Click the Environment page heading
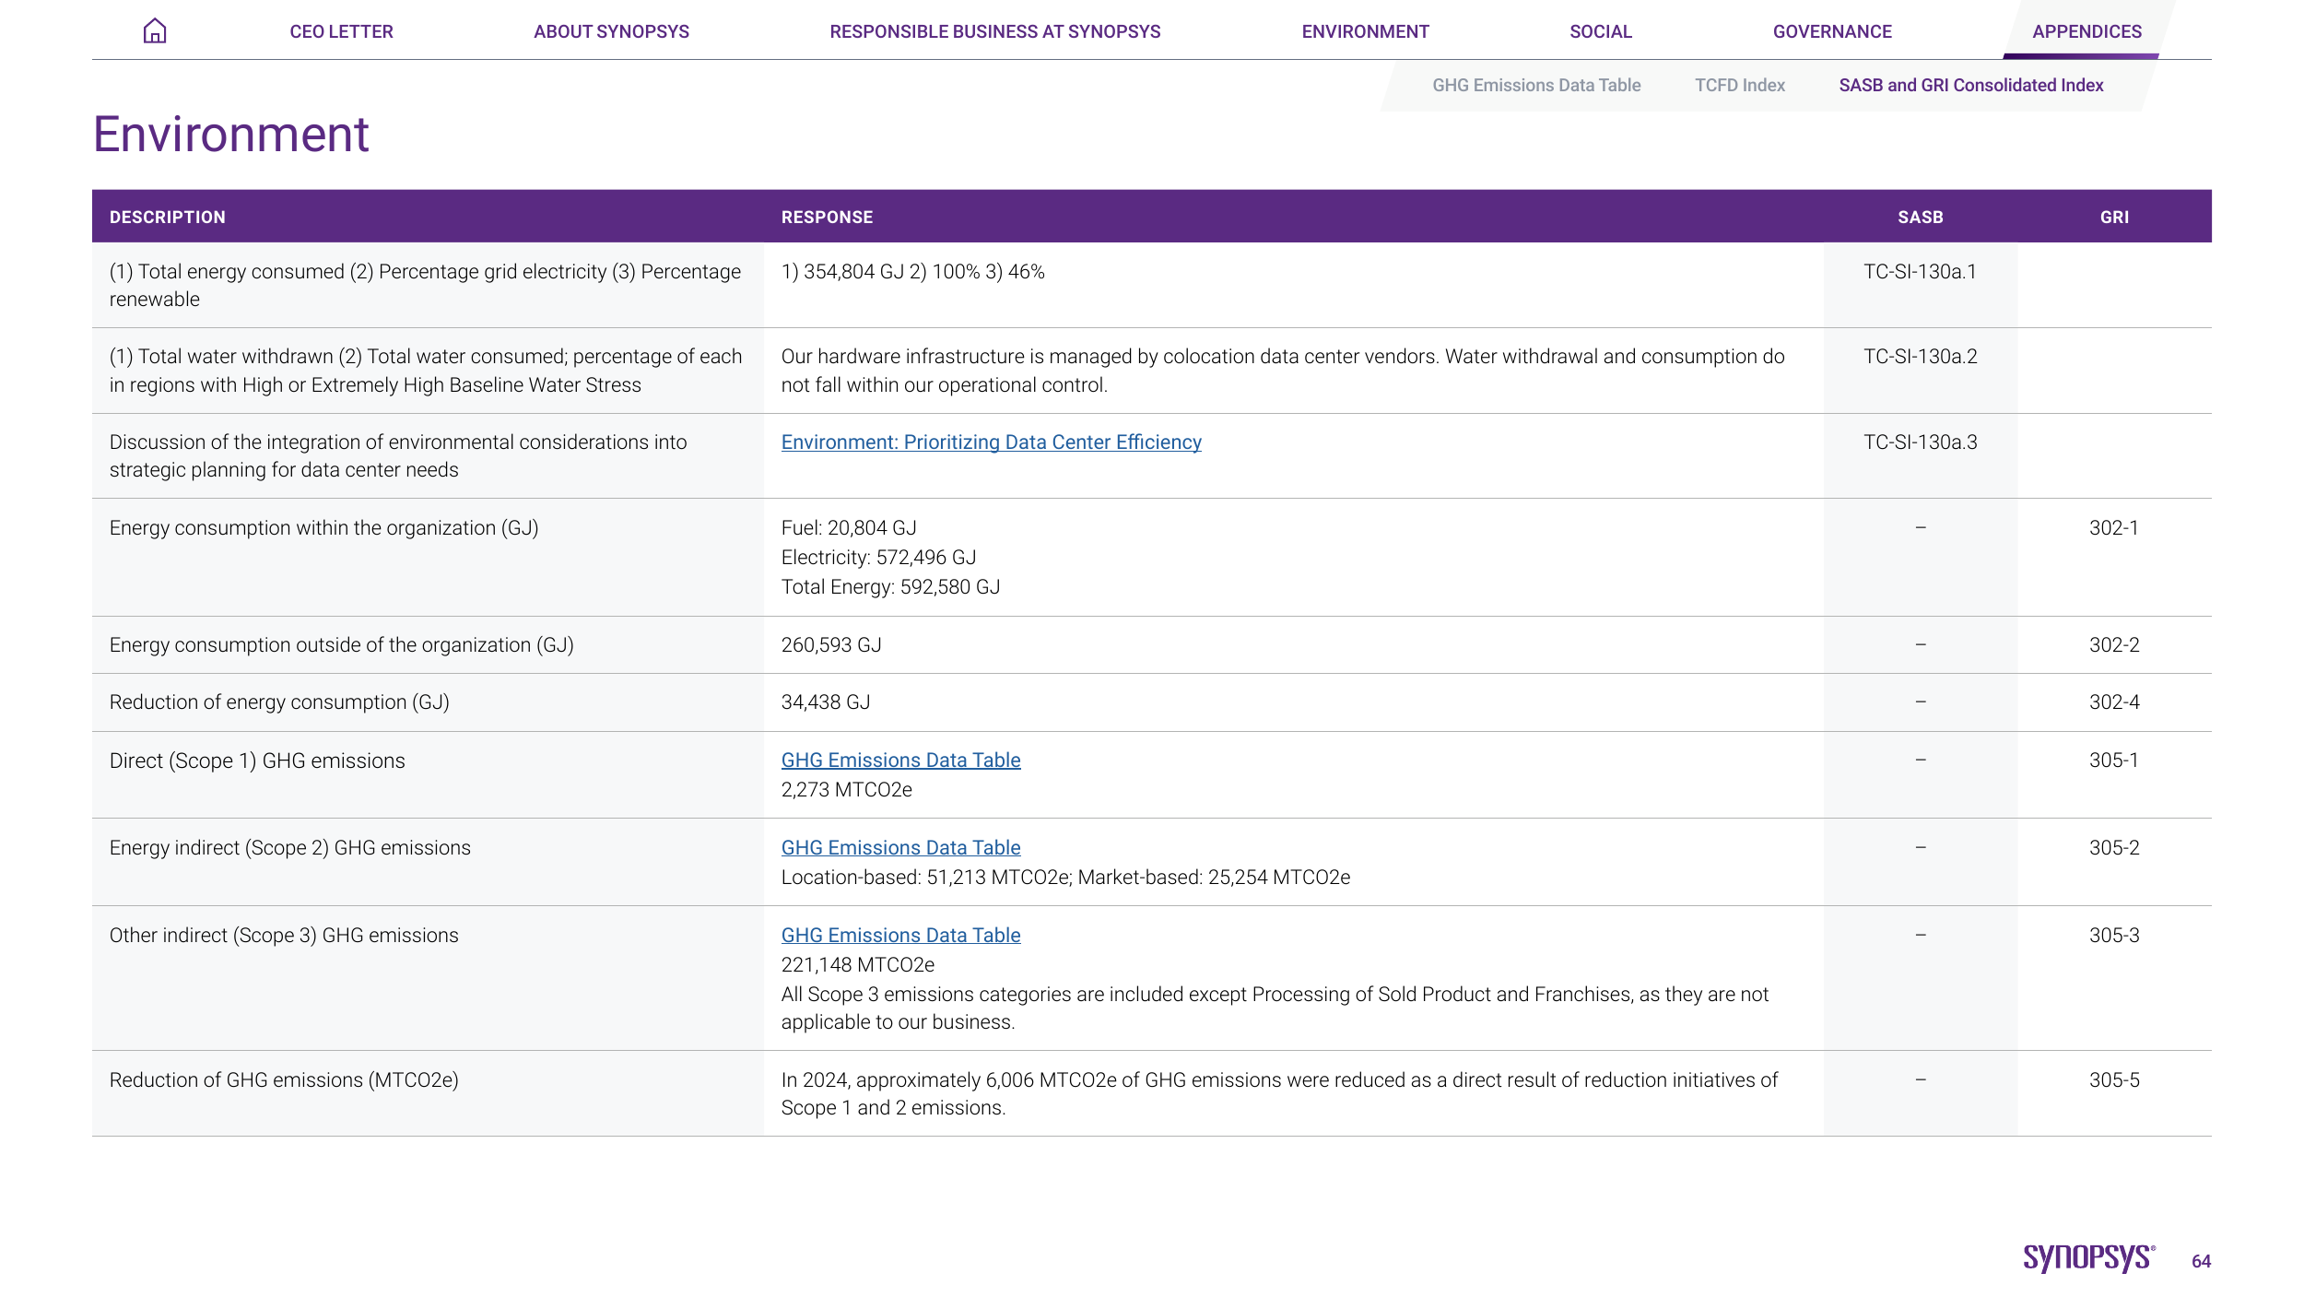This screenshot has width=2304, height=1297. coord(231,135)
